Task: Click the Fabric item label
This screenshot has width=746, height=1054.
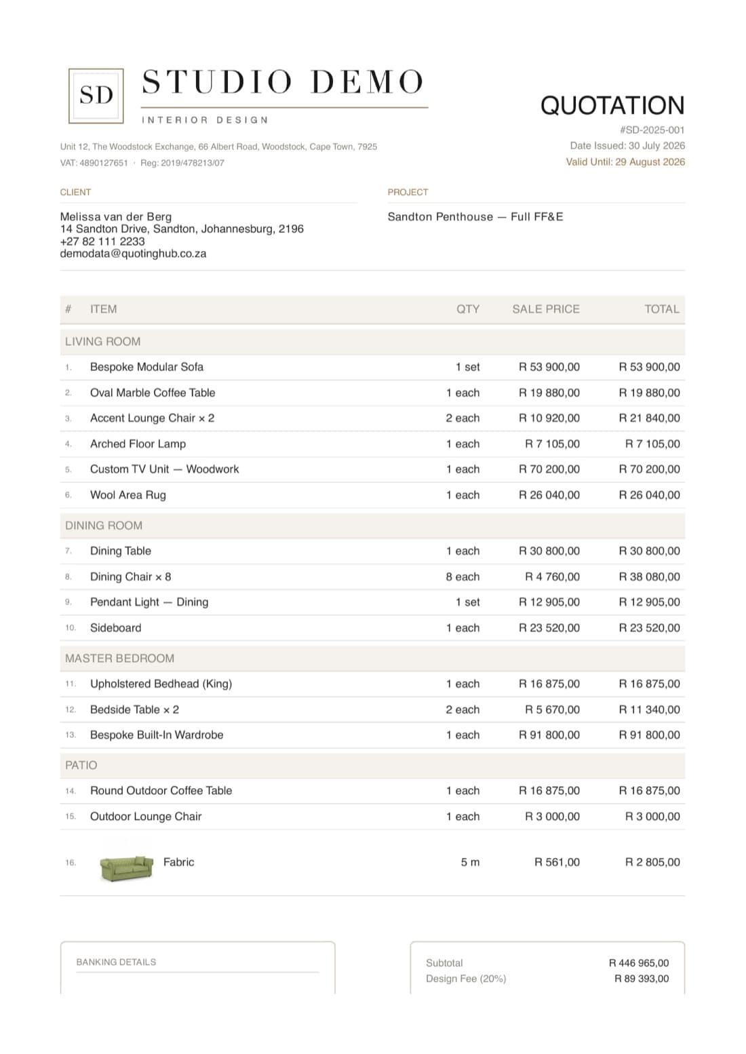Action: [x=179, y=863]
